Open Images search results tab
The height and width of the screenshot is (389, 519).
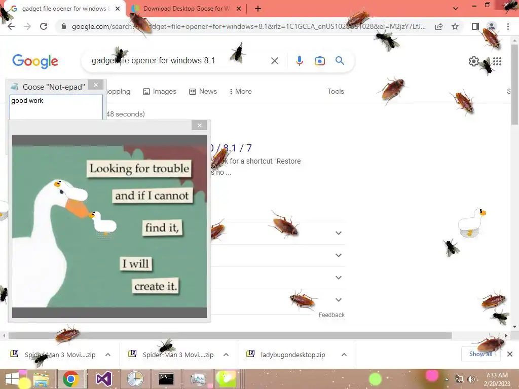coord(160,92)
